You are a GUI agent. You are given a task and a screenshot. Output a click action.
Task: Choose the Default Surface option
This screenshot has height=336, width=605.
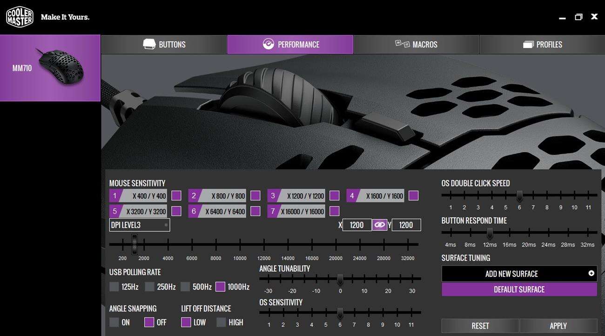pyautogui.click(x=519, y=289)
